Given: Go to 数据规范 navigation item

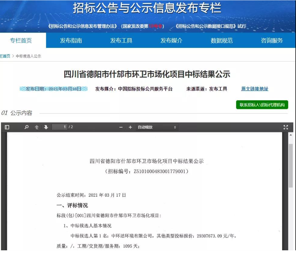Looking at the screenshot, I should click(222, 40).
